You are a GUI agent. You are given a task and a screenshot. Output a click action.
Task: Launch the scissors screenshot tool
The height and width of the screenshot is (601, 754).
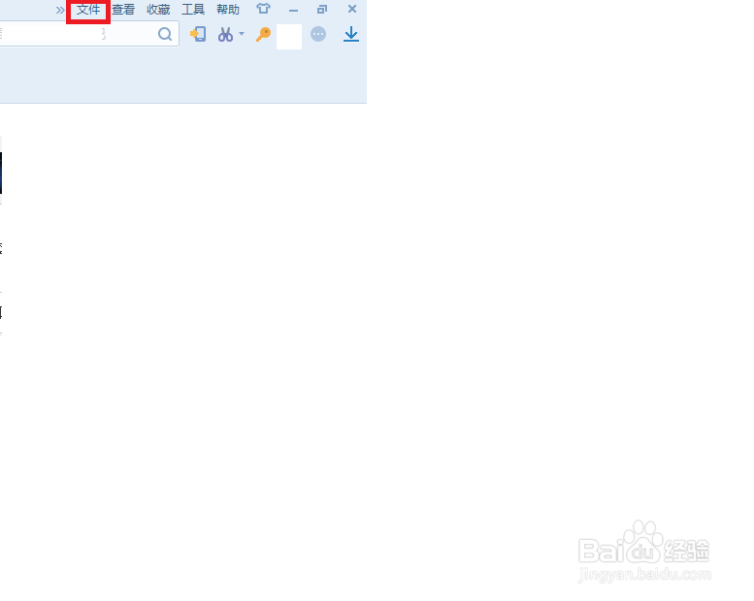[x=225, y=34]
